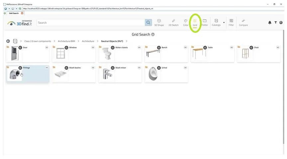Click the round icon beside Door label
Viewport: 287px width, 159px height.
click(x=20, y=48)
